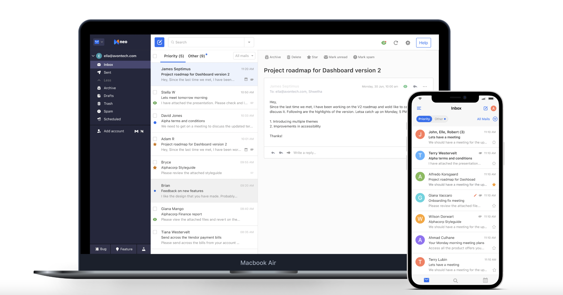This screenshot has width=563, height=295.
Task: Star the open email from toolbar
Action: 309,57
